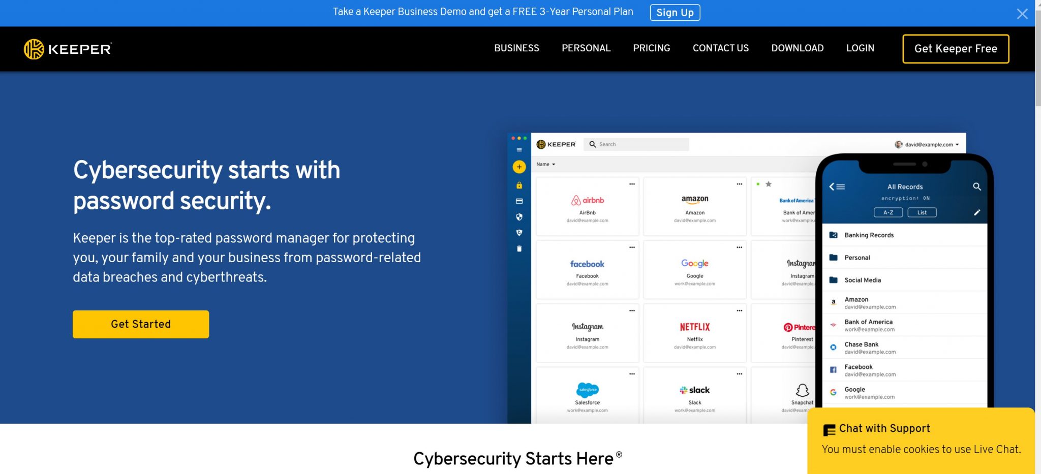Screen dimensions: 1041x474
Task: Open CONTACT US page
Action: pyautogui.click(x=720, y=48)
